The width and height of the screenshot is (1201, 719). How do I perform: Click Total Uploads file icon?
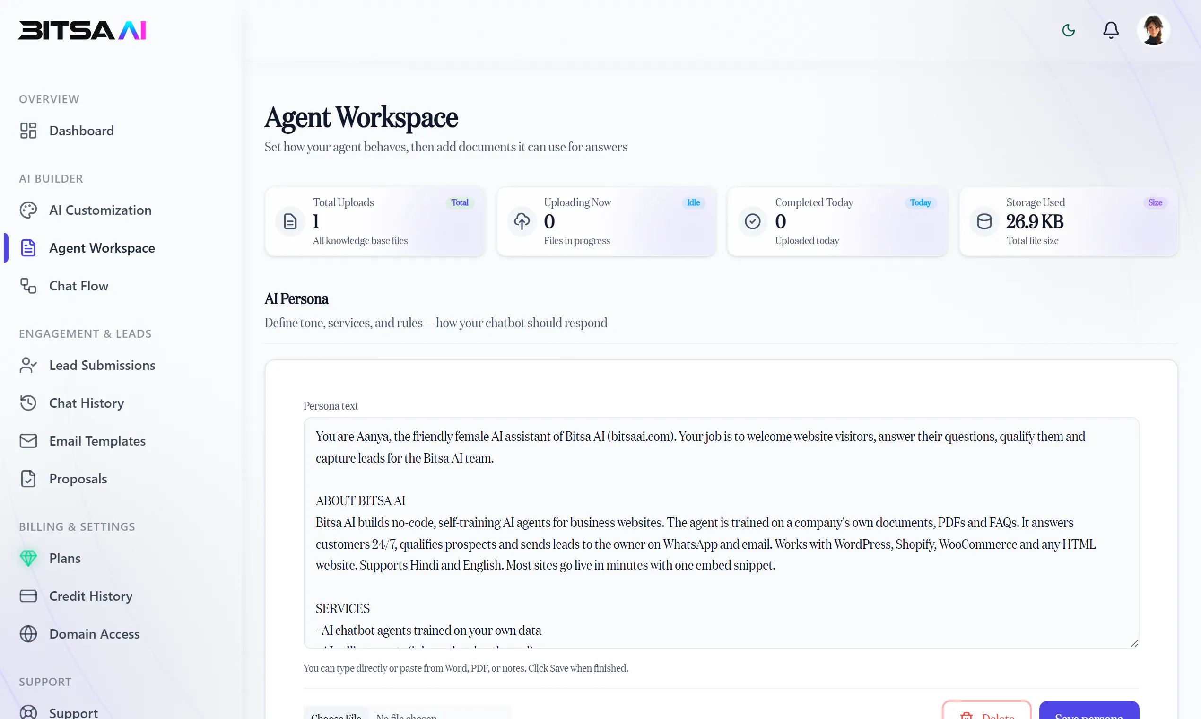290,221
